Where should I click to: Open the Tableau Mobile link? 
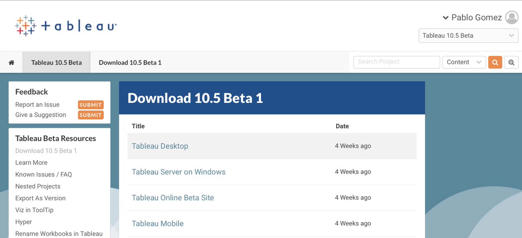pyautogui.click(x=158, y=224)
